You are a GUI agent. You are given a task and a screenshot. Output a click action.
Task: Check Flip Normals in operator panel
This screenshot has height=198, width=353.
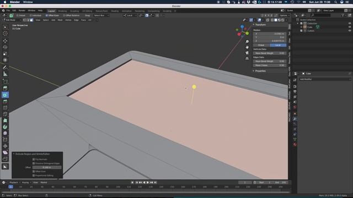(x=34, y=159)
